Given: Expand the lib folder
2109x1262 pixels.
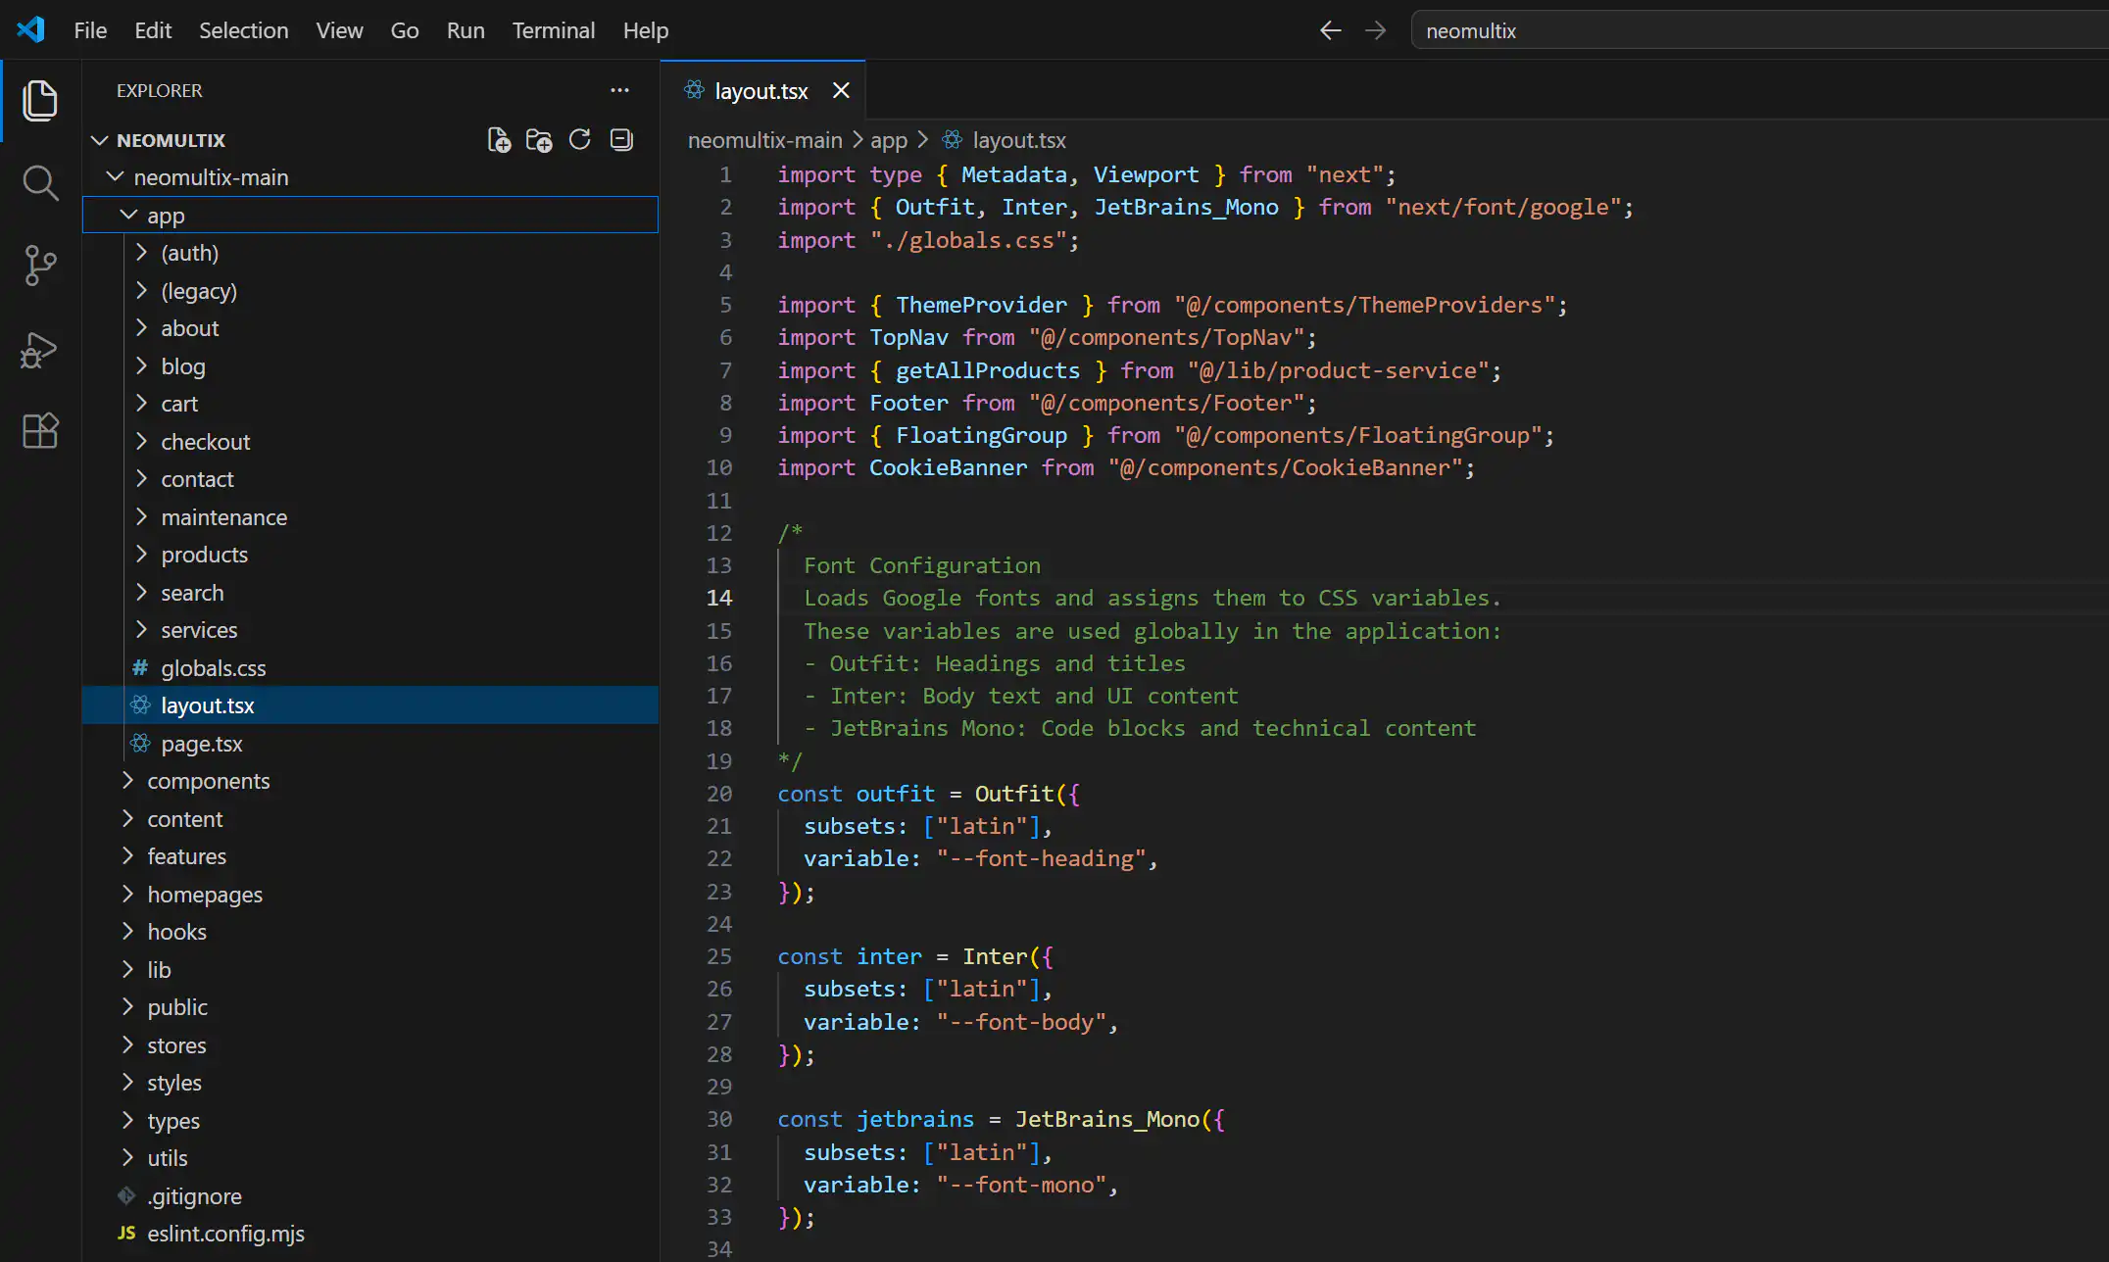Looking at the screenshot, I should pyautogui.click(x=127, y=969).
